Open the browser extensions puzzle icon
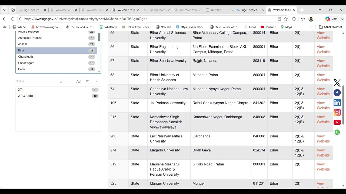The height and width of the screenshot is (194, 346). 294,19
